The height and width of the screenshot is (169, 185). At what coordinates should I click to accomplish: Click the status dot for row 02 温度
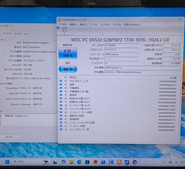[x=61, y=84]
